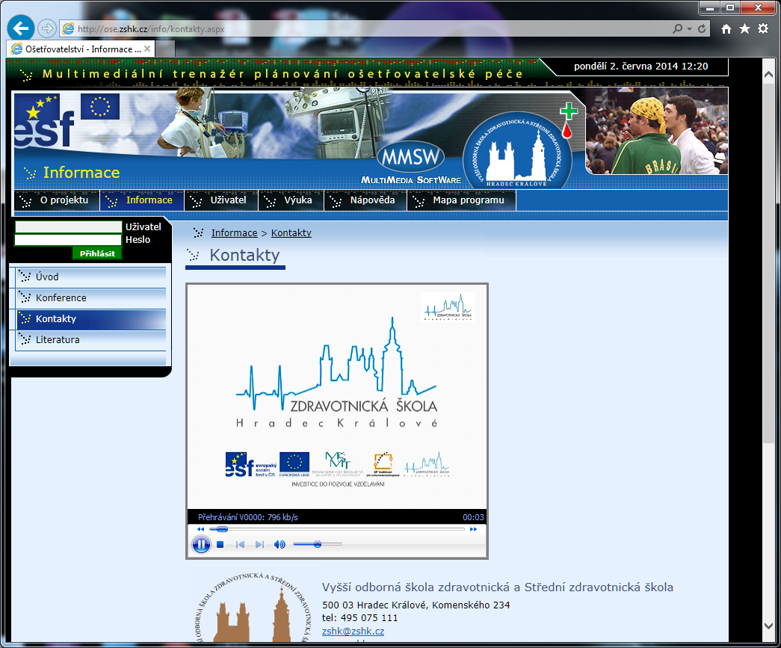Adjust the player volume slider
Screen dimensions: 781x648
(318, 544)
